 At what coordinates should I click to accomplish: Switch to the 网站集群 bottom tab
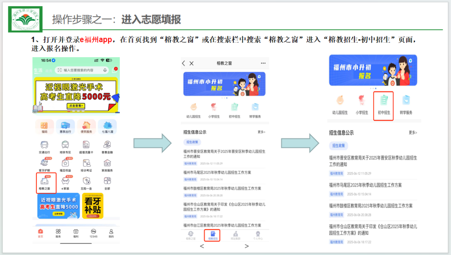point(235,235)
